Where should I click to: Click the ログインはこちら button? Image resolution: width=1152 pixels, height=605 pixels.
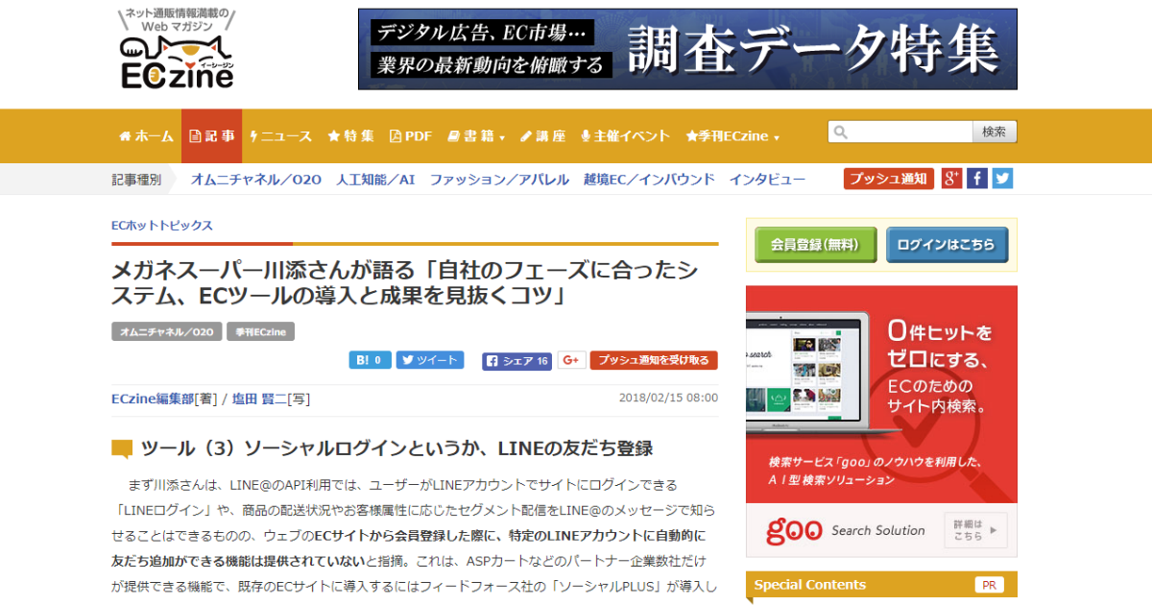(947, 245)
